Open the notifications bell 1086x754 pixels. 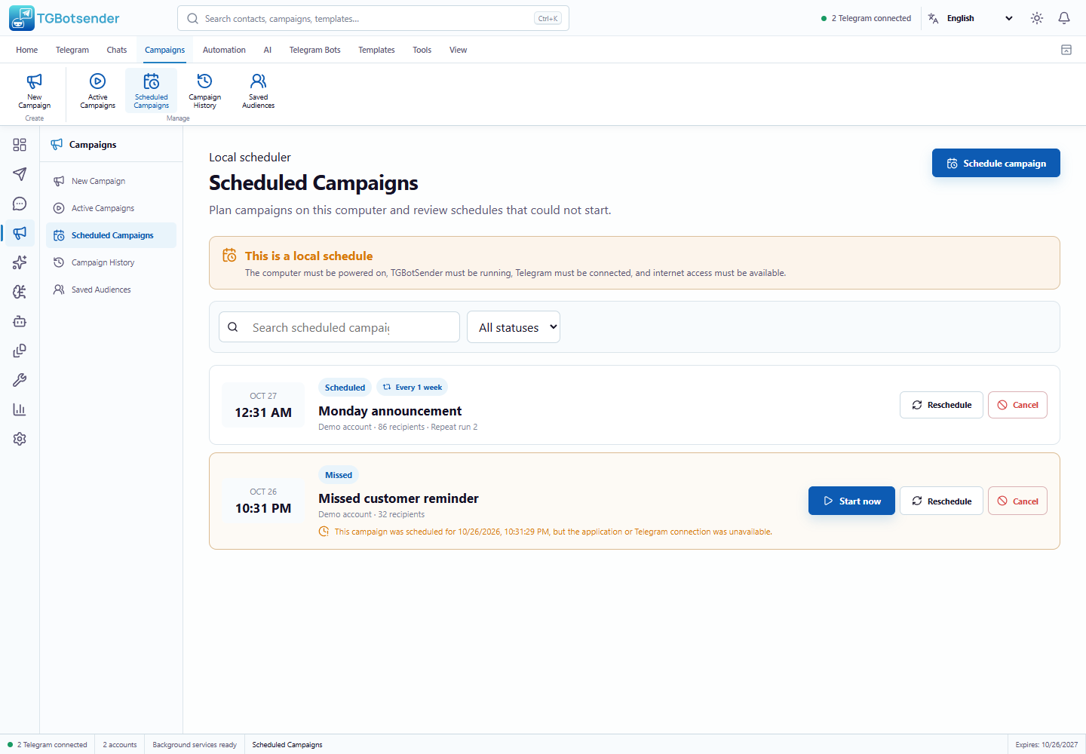1064,18
